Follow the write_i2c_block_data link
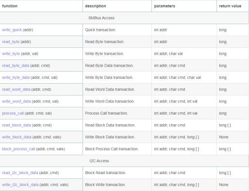The width and height of the screenshot is (249, 191). point(20,185)
